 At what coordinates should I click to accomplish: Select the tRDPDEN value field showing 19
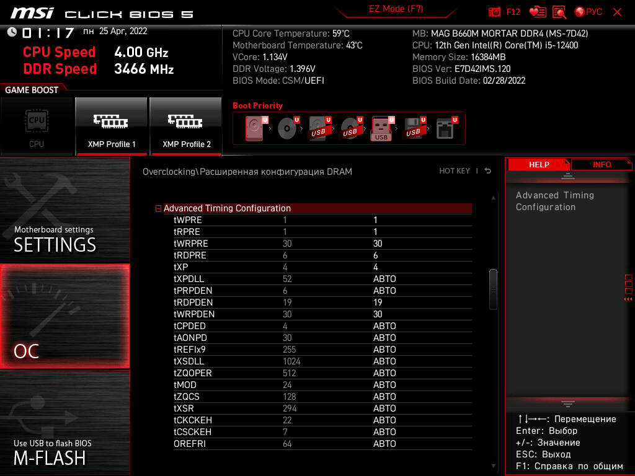pyautogui.click(x=378, y=302)
